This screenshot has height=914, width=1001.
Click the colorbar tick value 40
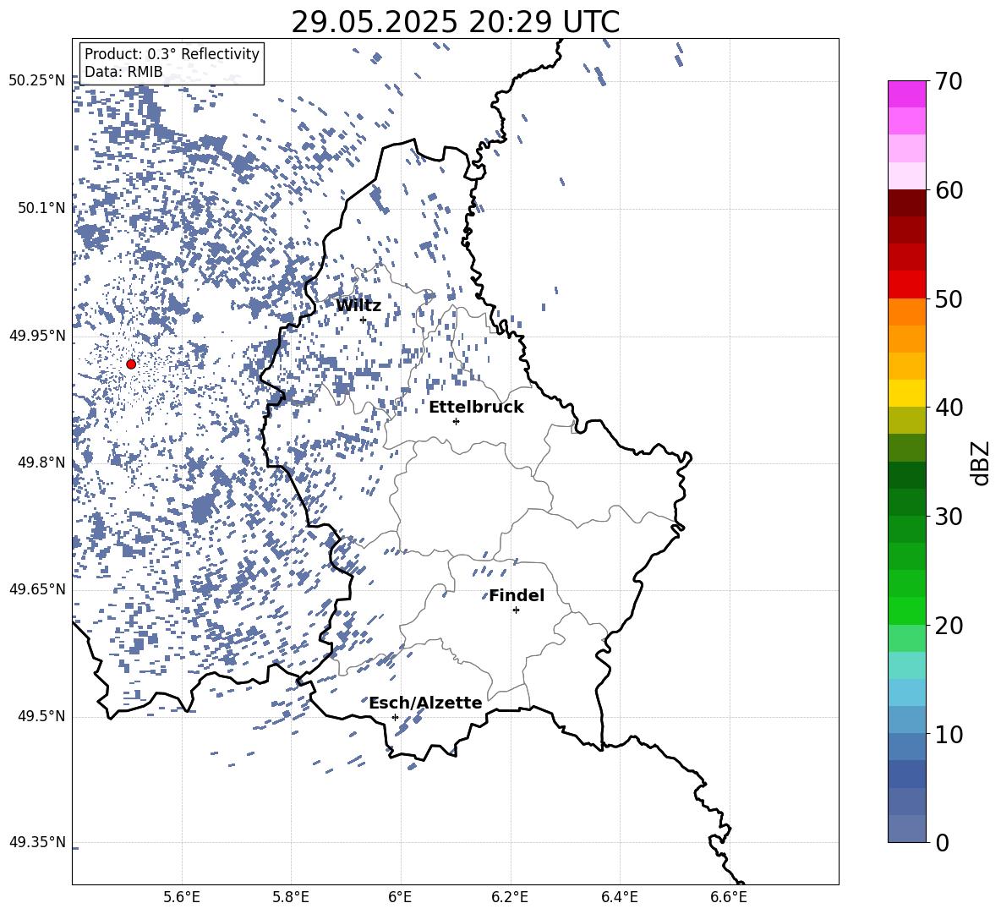click(x=949, y=408)
